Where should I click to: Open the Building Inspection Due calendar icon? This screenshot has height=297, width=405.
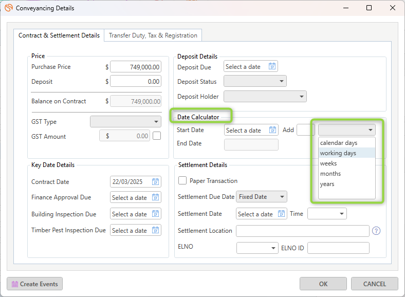[x=155, y=214]
